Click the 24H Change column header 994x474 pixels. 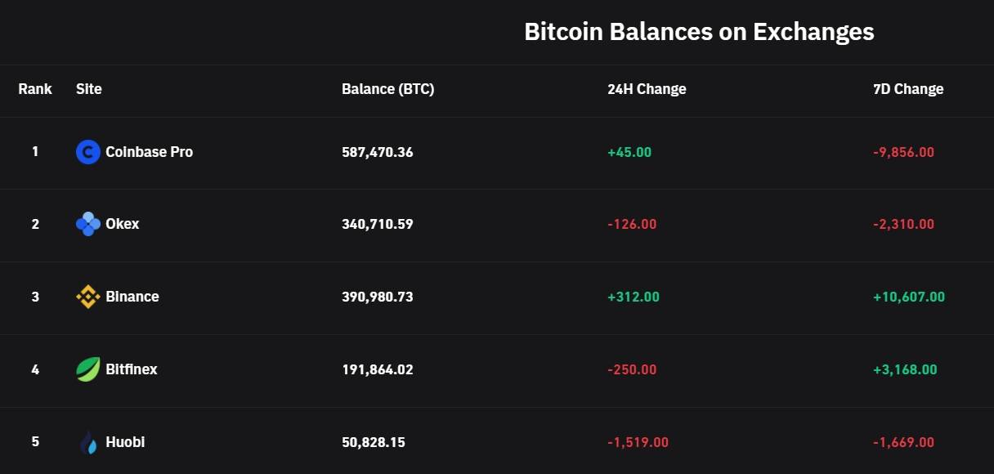click(x=646, y=89)
